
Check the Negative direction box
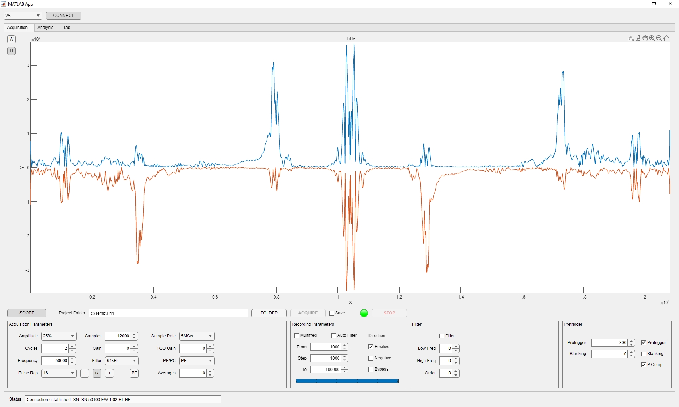tap(371, 358)
